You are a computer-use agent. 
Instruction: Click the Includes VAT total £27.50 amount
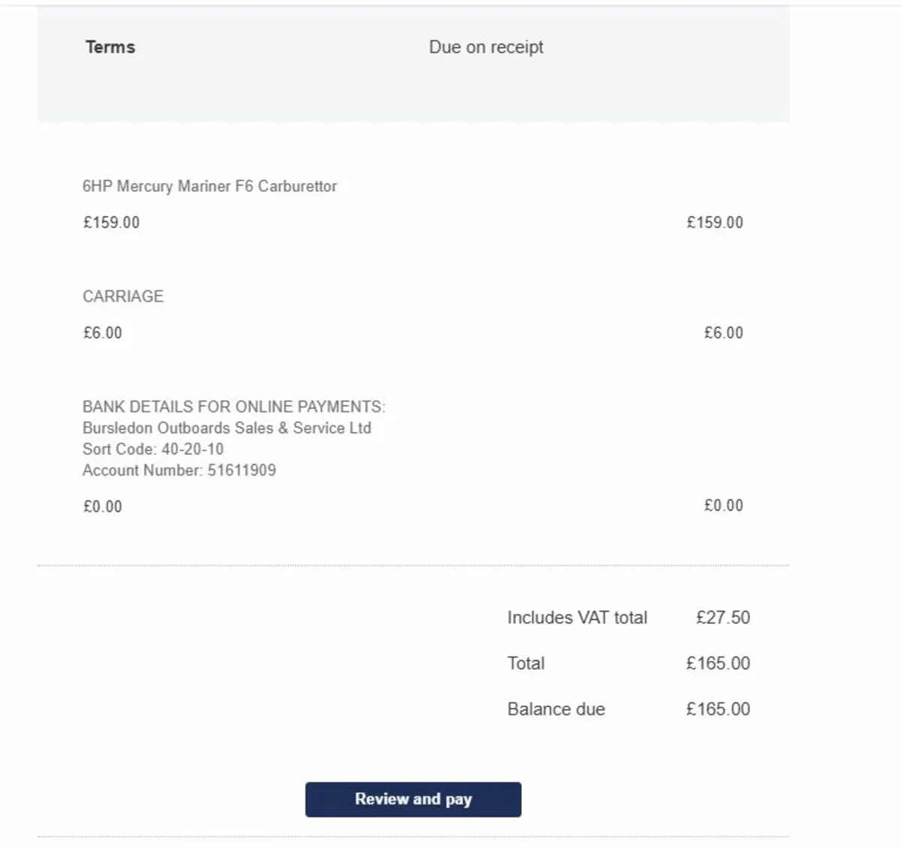click(723, 618)
